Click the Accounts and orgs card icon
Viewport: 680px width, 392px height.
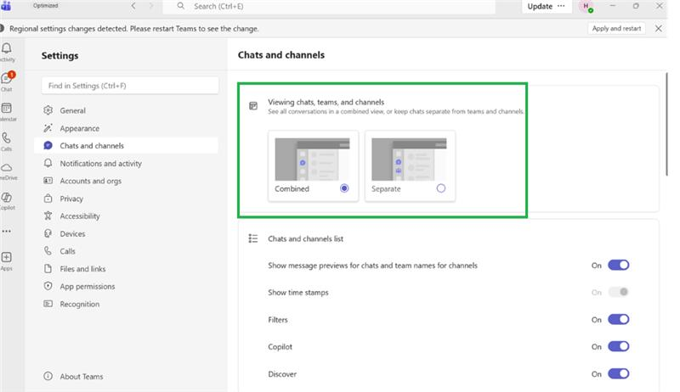48,181
